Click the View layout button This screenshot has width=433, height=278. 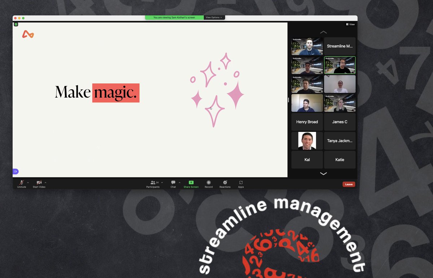pos(350,25)
